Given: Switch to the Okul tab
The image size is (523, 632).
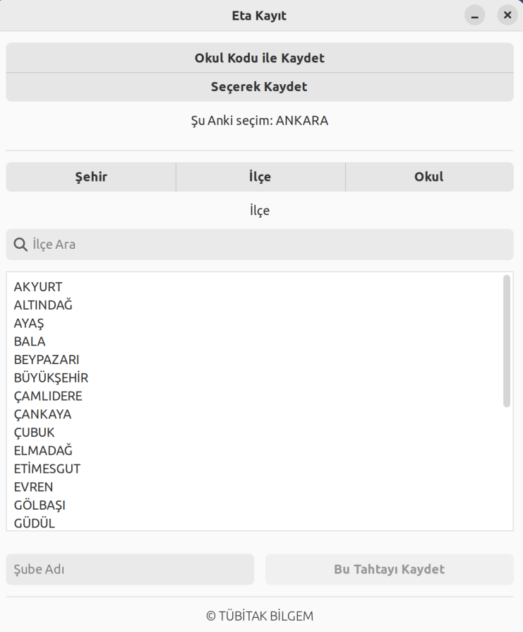Looking at the screenshot, I should pos(429,177).
